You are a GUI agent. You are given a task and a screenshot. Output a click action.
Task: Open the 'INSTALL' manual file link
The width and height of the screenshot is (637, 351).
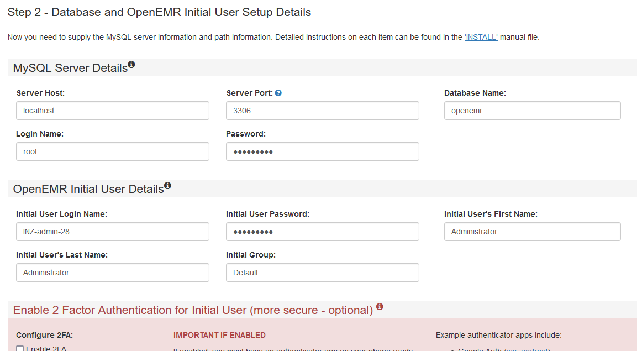481,37
